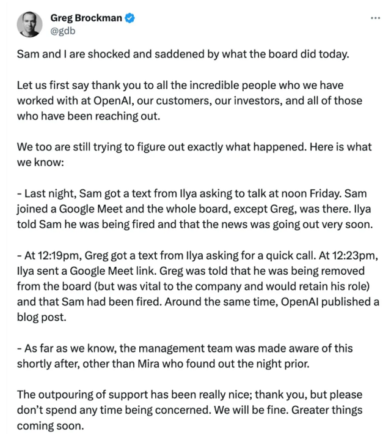Click the '12:23pm' time text

(354, 255)
